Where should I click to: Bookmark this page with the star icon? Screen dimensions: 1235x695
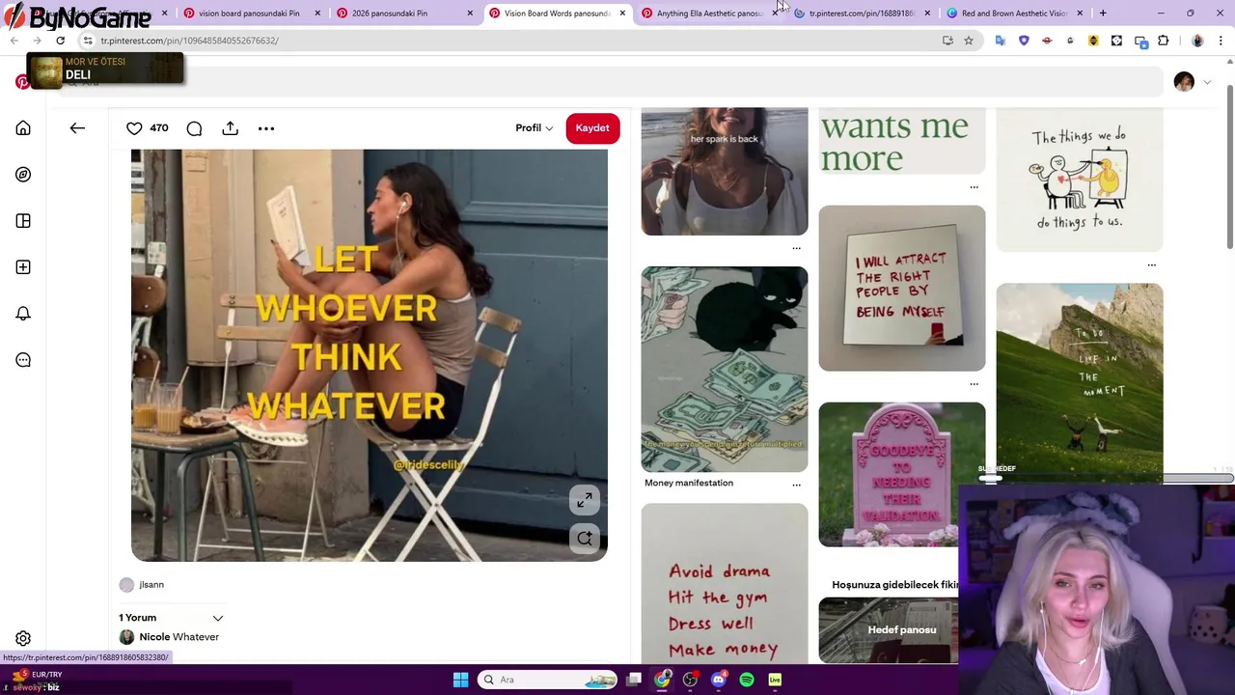pos(969,41)
